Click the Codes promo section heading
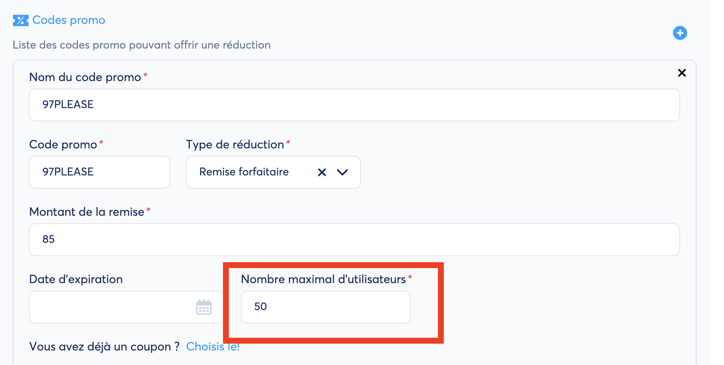724x365 pixels. pos(69,20)
